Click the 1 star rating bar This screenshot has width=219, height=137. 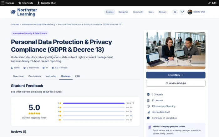click(x=94, y=120)
